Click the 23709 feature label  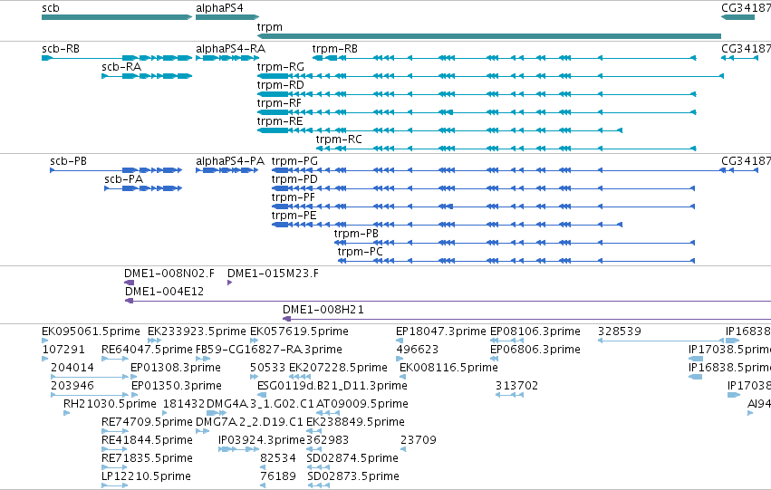tap(419, 441)
